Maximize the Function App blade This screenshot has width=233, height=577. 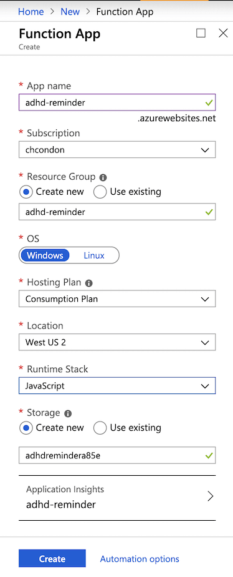pos(201,34)
